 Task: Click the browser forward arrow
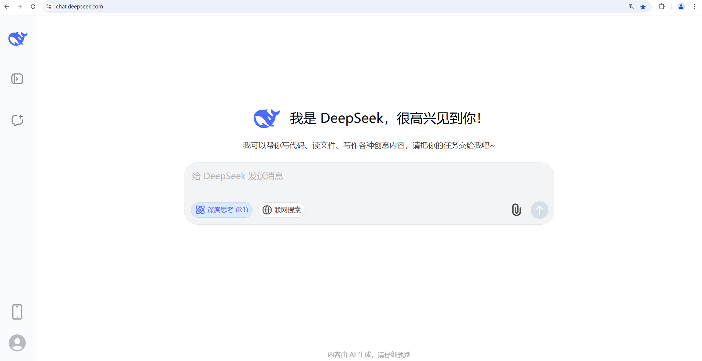coord(20,7)
